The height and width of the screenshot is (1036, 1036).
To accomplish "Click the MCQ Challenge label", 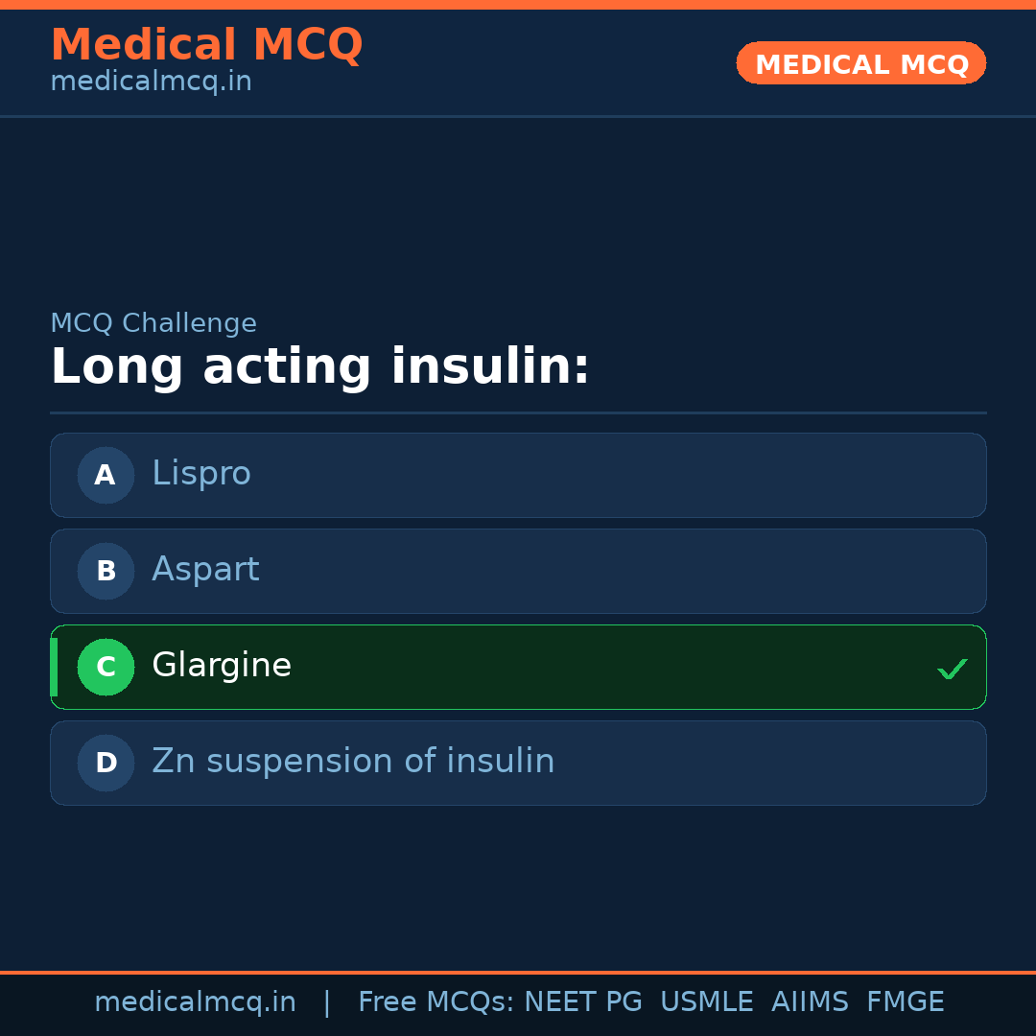I will (153, 323).
